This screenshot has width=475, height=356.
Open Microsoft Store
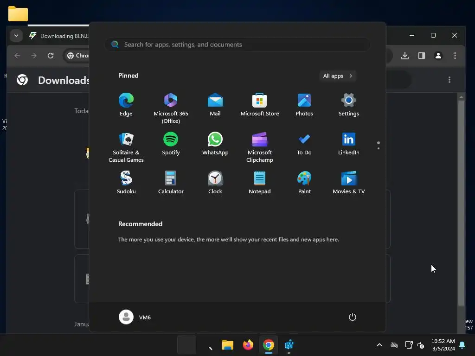[260, 105]
